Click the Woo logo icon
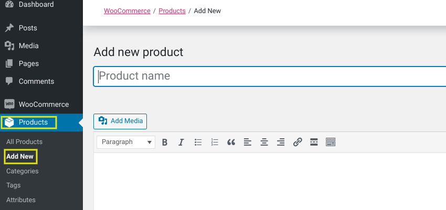Viewport: 446px width, 210px height. 9,104
